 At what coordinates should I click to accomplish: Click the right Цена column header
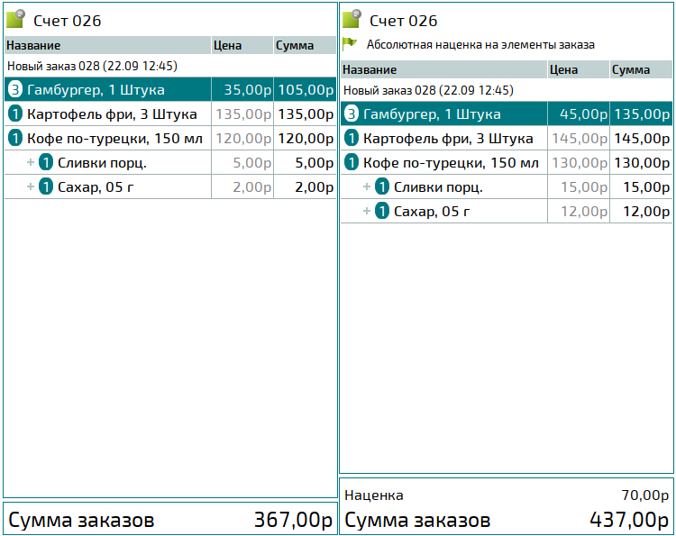(x=579, y=69)
